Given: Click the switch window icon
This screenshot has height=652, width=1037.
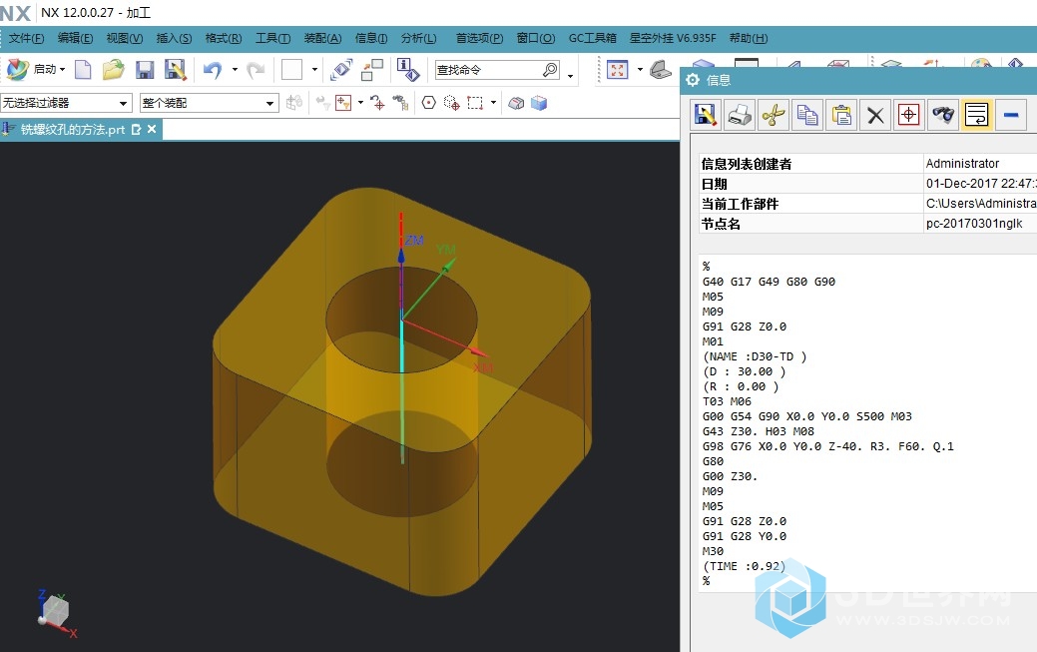Looking at the screenshot, I should (x=371, y=70).
